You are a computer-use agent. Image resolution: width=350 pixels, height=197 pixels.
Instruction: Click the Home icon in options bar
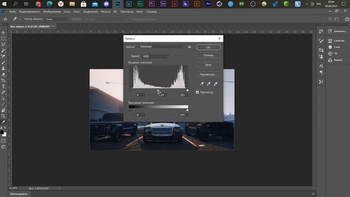pos(5,19)
